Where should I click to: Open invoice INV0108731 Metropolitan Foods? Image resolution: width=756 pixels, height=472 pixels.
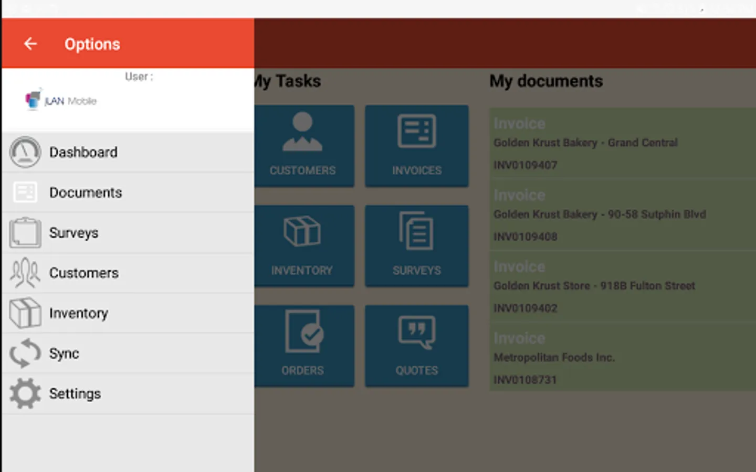tap(623, 358)
